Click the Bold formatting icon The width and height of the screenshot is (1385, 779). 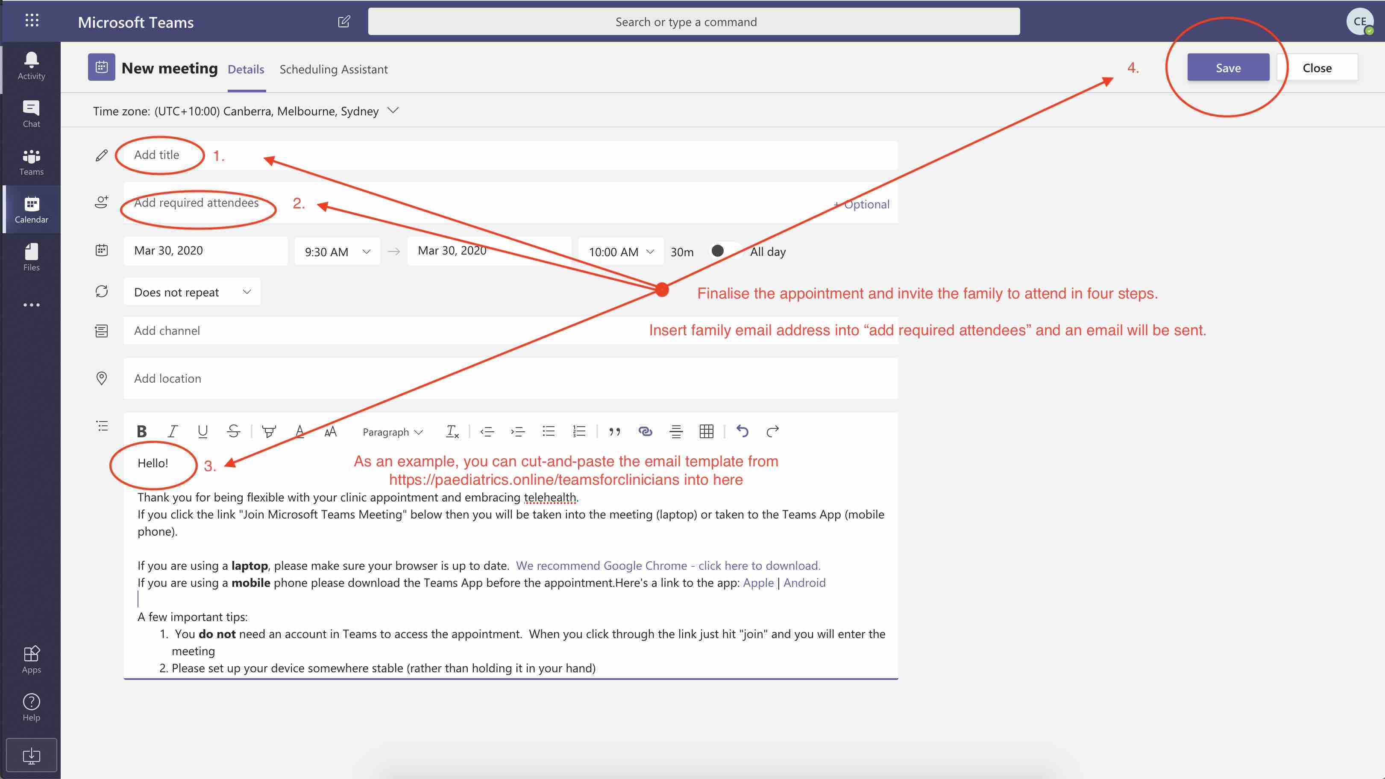(x=141, y=431)
